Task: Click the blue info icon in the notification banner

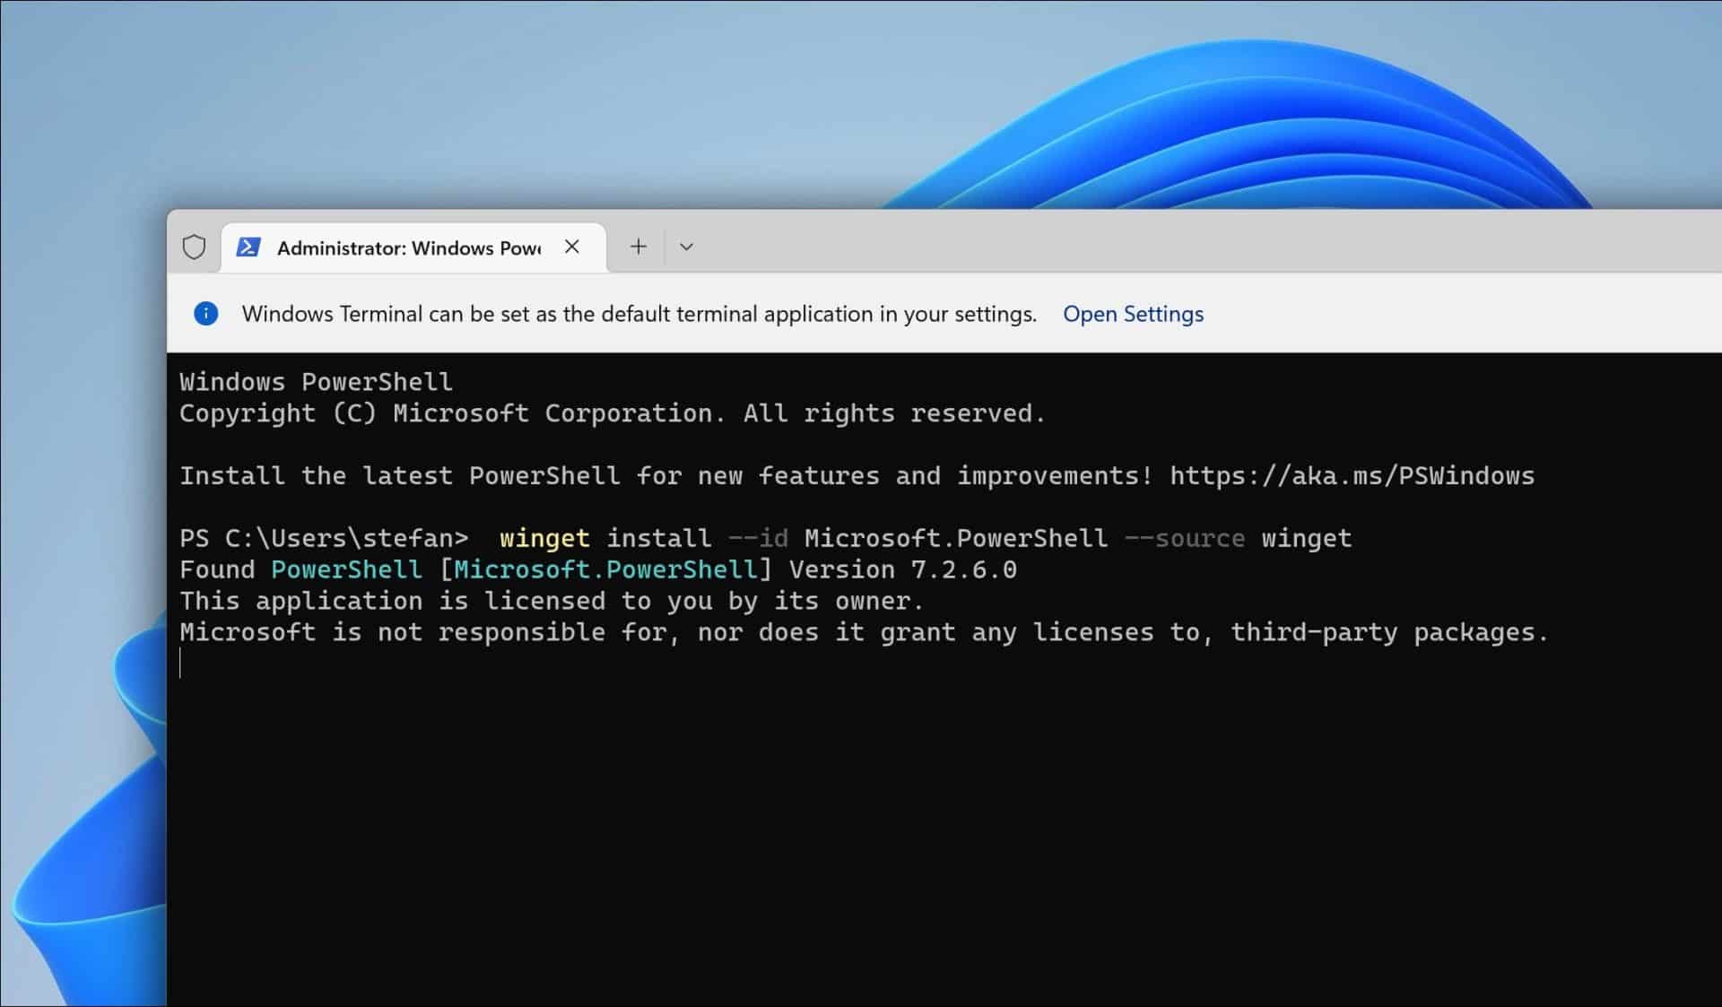Action: point(206,314)
